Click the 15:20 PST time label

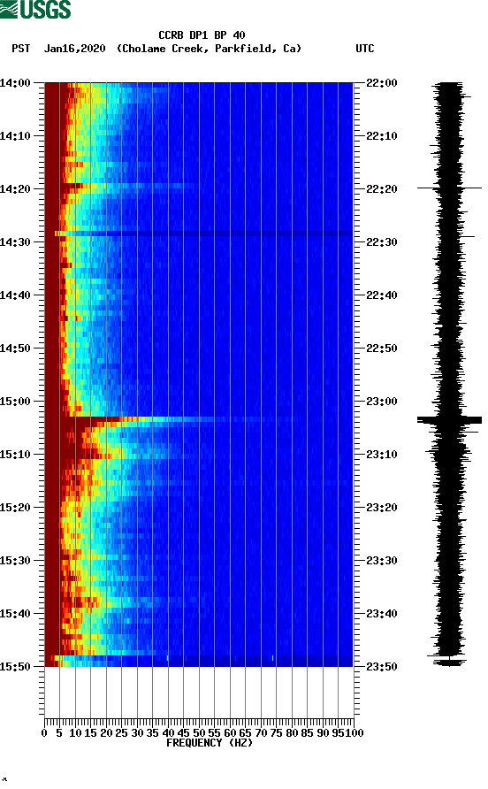pos(15,508)
